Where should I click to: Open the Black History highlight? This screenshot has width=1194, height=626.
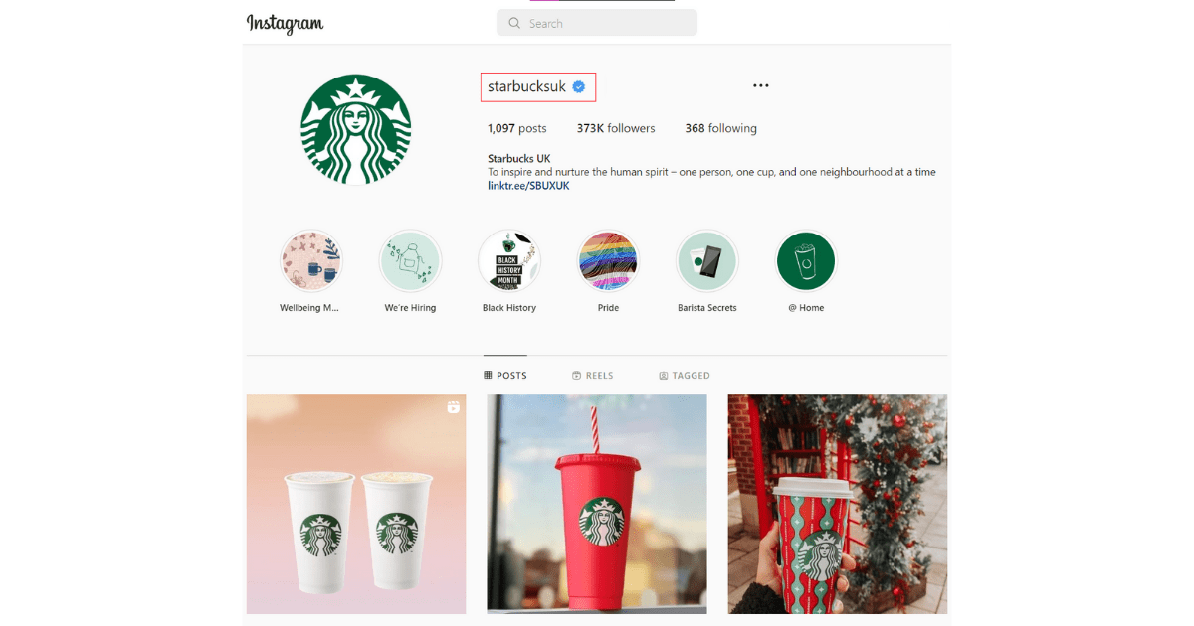click(509, 261)
